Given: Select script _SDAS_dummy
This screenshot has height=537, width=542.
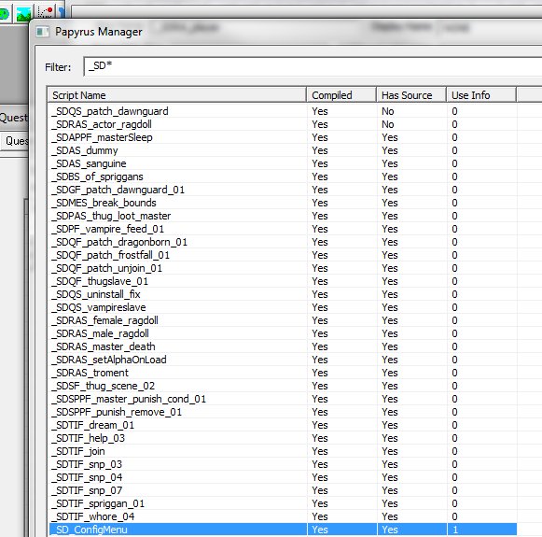Looking at the screenshot, I should click(85, 151).
